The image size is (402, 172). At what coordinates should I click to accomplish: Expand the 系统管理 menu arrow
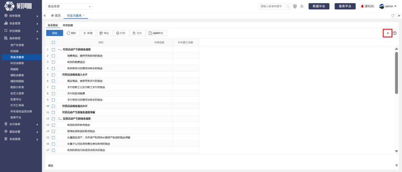click(38, 139)
